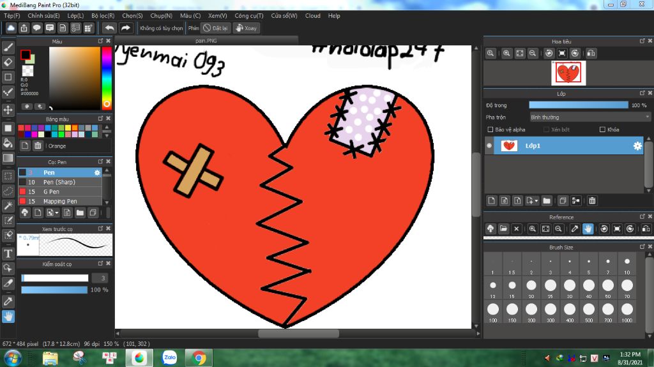Zoom in using the Hoa tiêu navigator
The image size is (654, 367).
coord(506,54)
